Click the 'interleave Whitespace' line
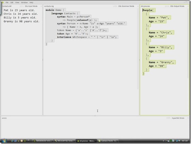 point(87,37)
